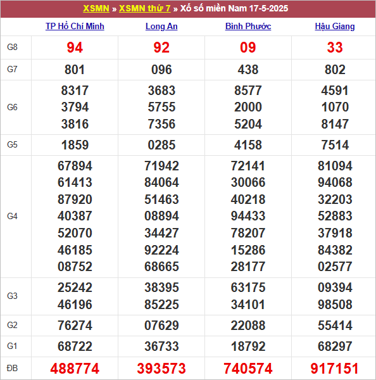The height and width of the screenshot is (380, 376).
Task: Click the G4 number 08894
Action: [x=161, y=216]
